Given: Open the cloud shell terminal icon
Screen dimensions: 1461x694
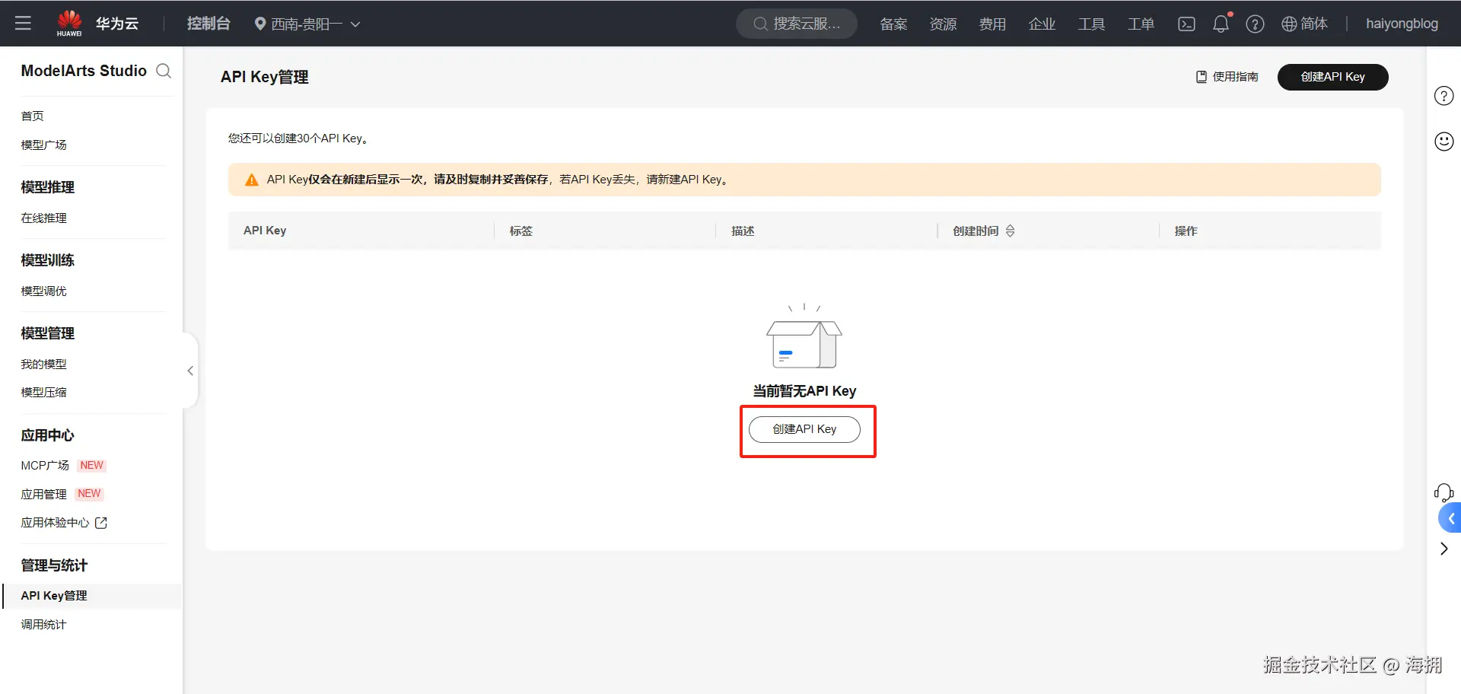Looking at the screenshot, I should pyautogui.click(x=1186, y=24).
